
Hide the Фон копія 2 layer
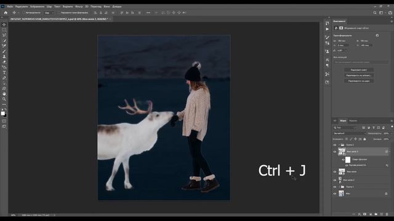click(x=335, y=180)
